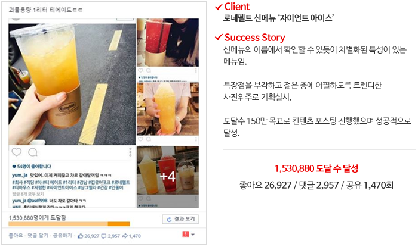418x250 pixels.
Task: Click the comment bubble under main photo
Action: 33,152
